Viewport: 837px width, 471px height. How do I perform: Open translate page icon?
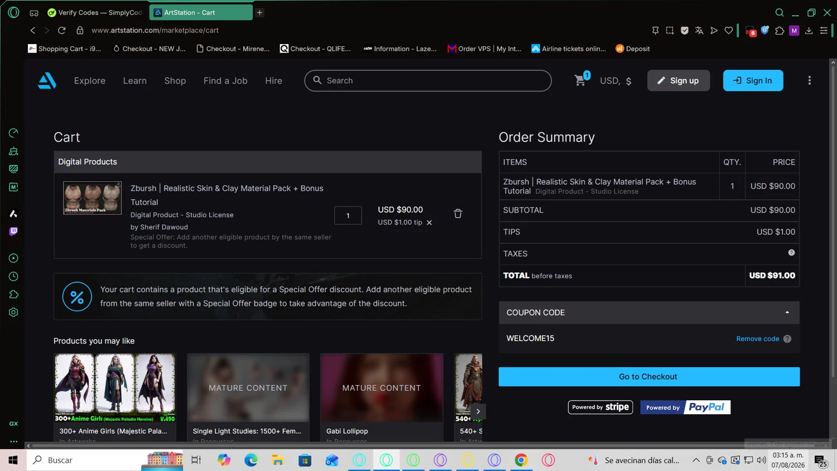click(699, 31)
